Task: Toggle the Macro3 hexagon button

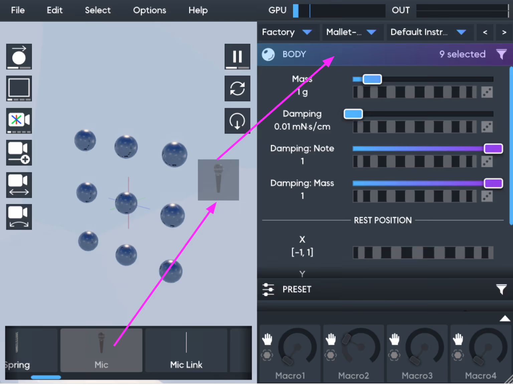Action: pyautogui.click(x=394, y=355)
